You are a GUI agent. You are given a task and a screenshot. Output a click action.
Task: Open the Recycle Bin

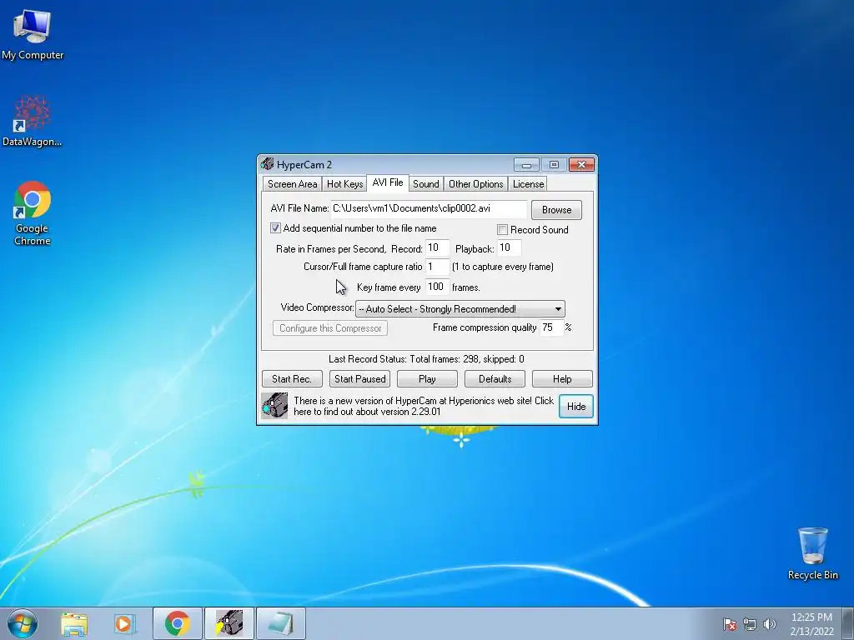pos(812,553)
